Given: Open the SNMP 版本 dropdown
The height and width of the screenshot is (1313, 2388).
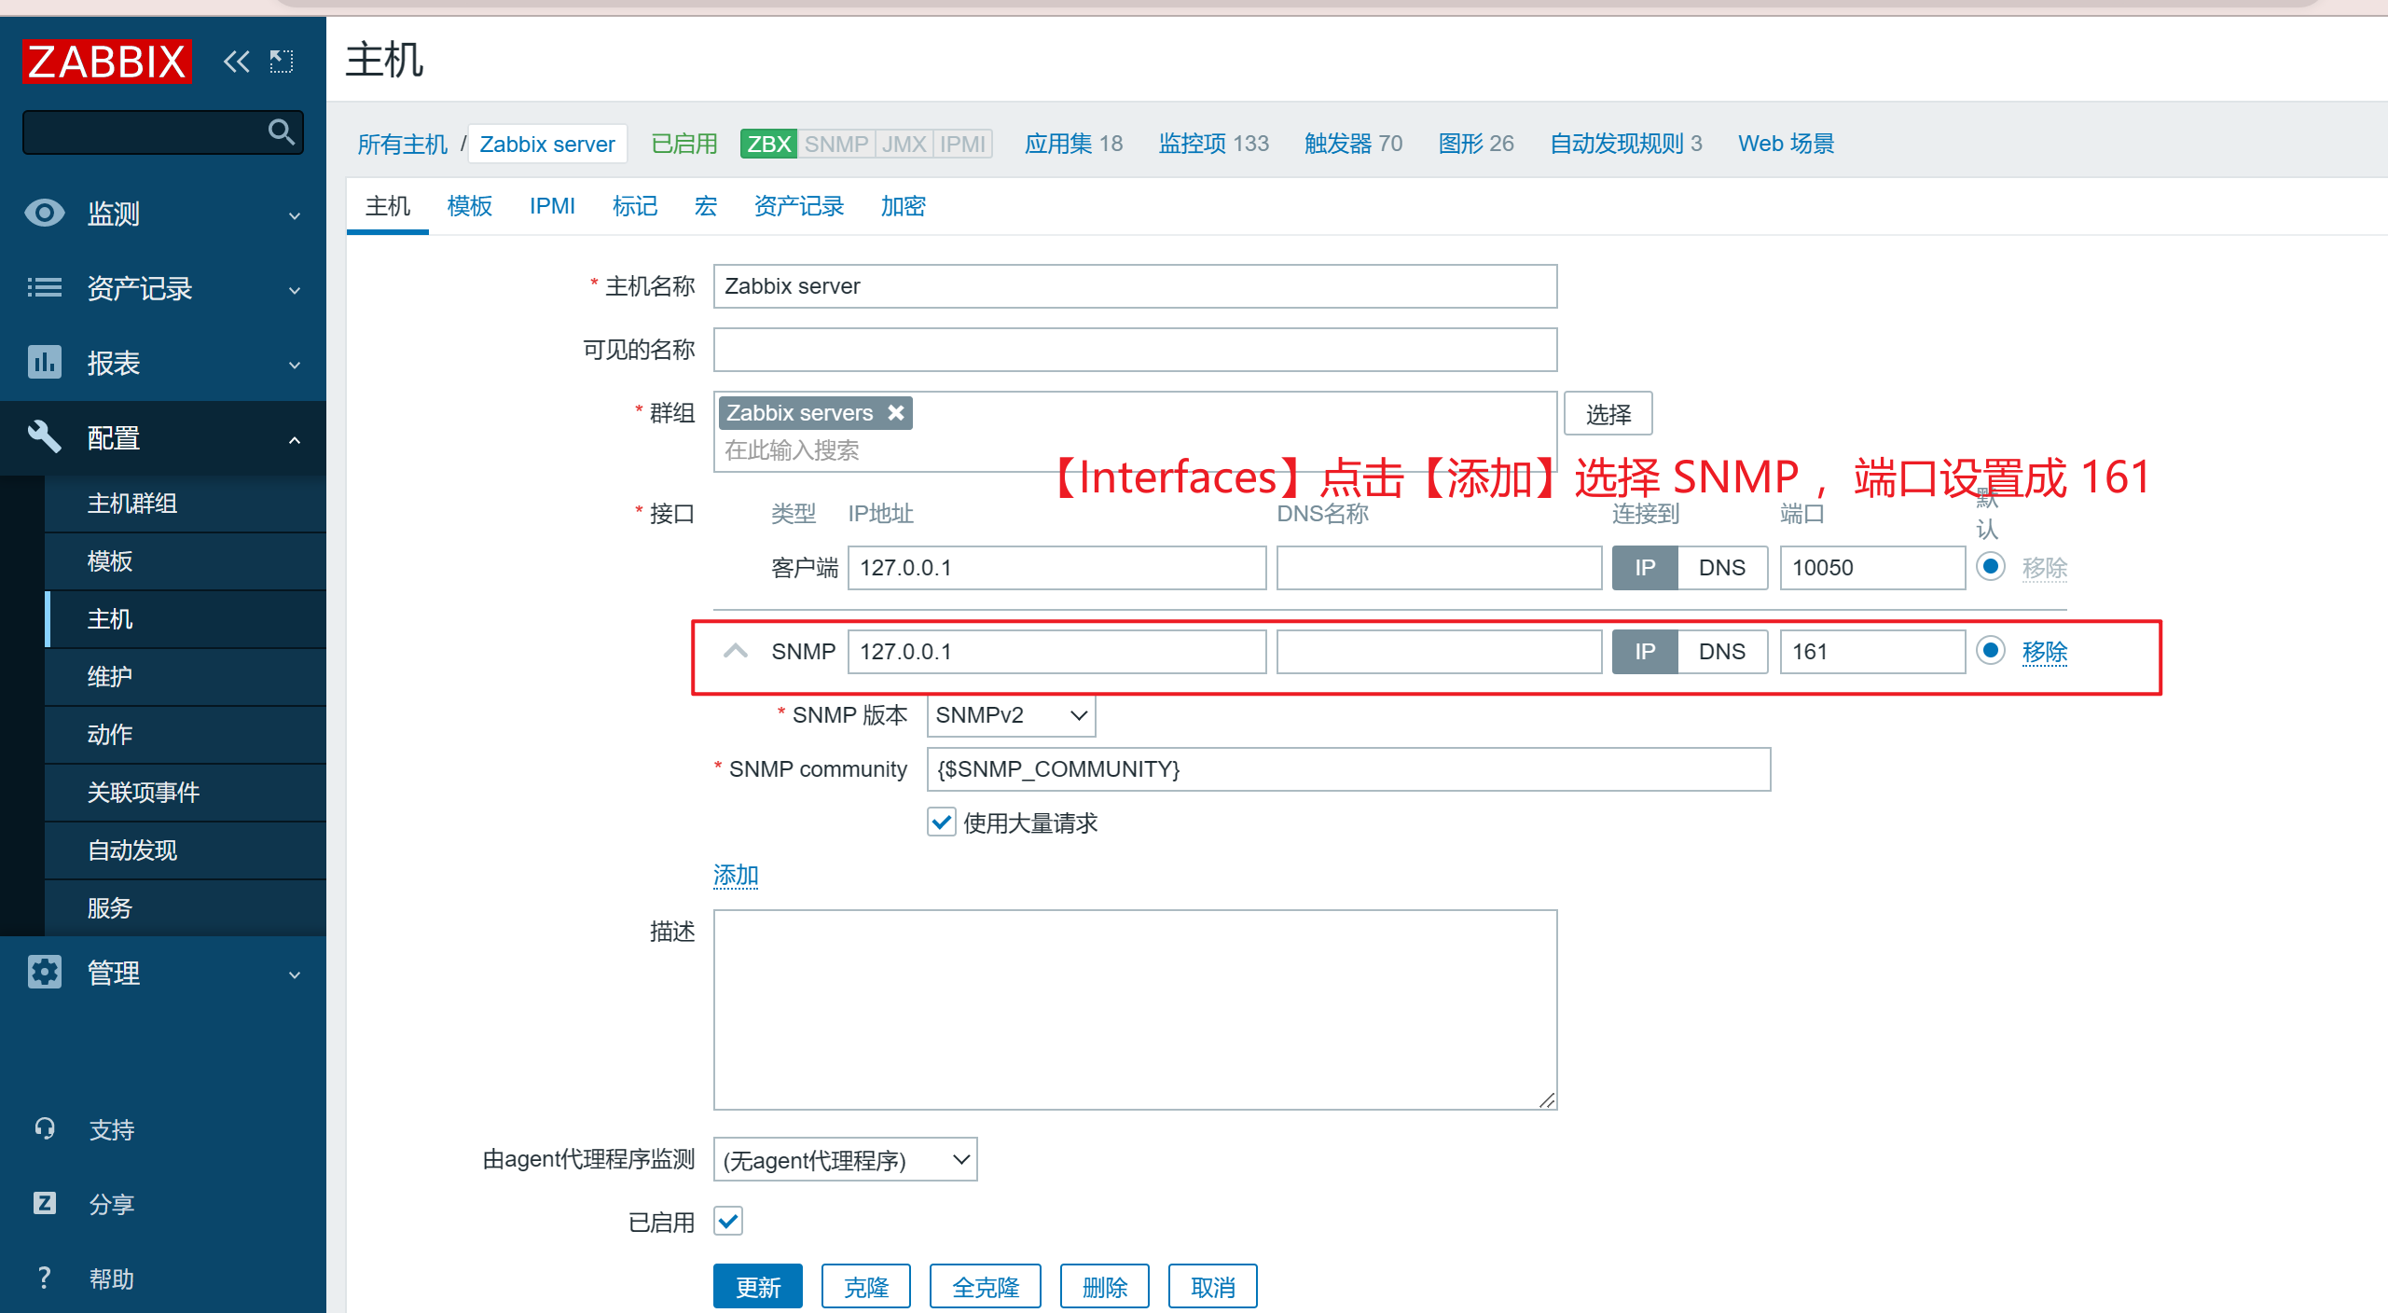Looking at the screenshot, I should point(1011,715).
